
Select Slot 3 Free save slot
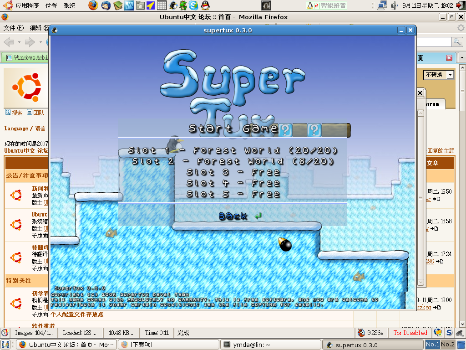[233, 172]
